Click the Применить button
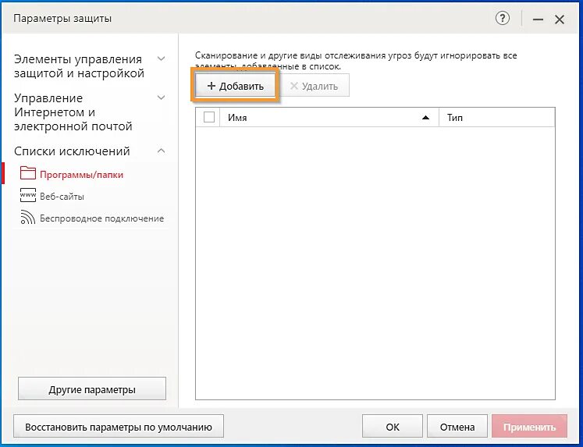 [529, 427]
